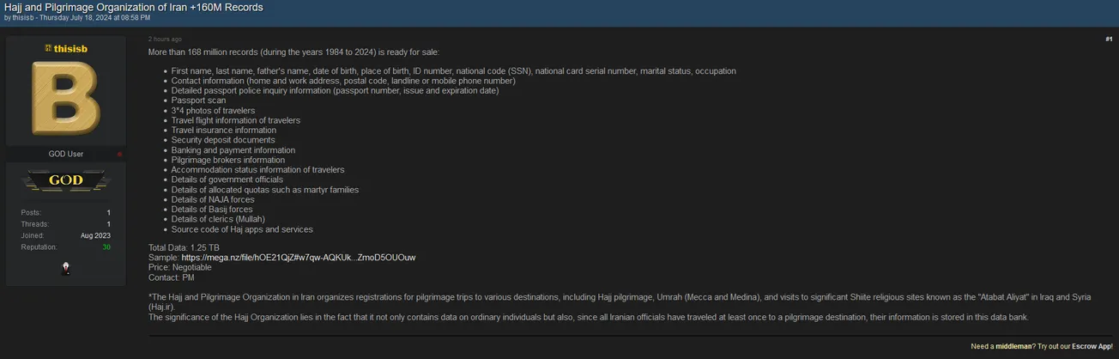The height and width of the screenshot is (359, 1119).
Task: Open thisisb profile from username above avatar
Action: 70,49
